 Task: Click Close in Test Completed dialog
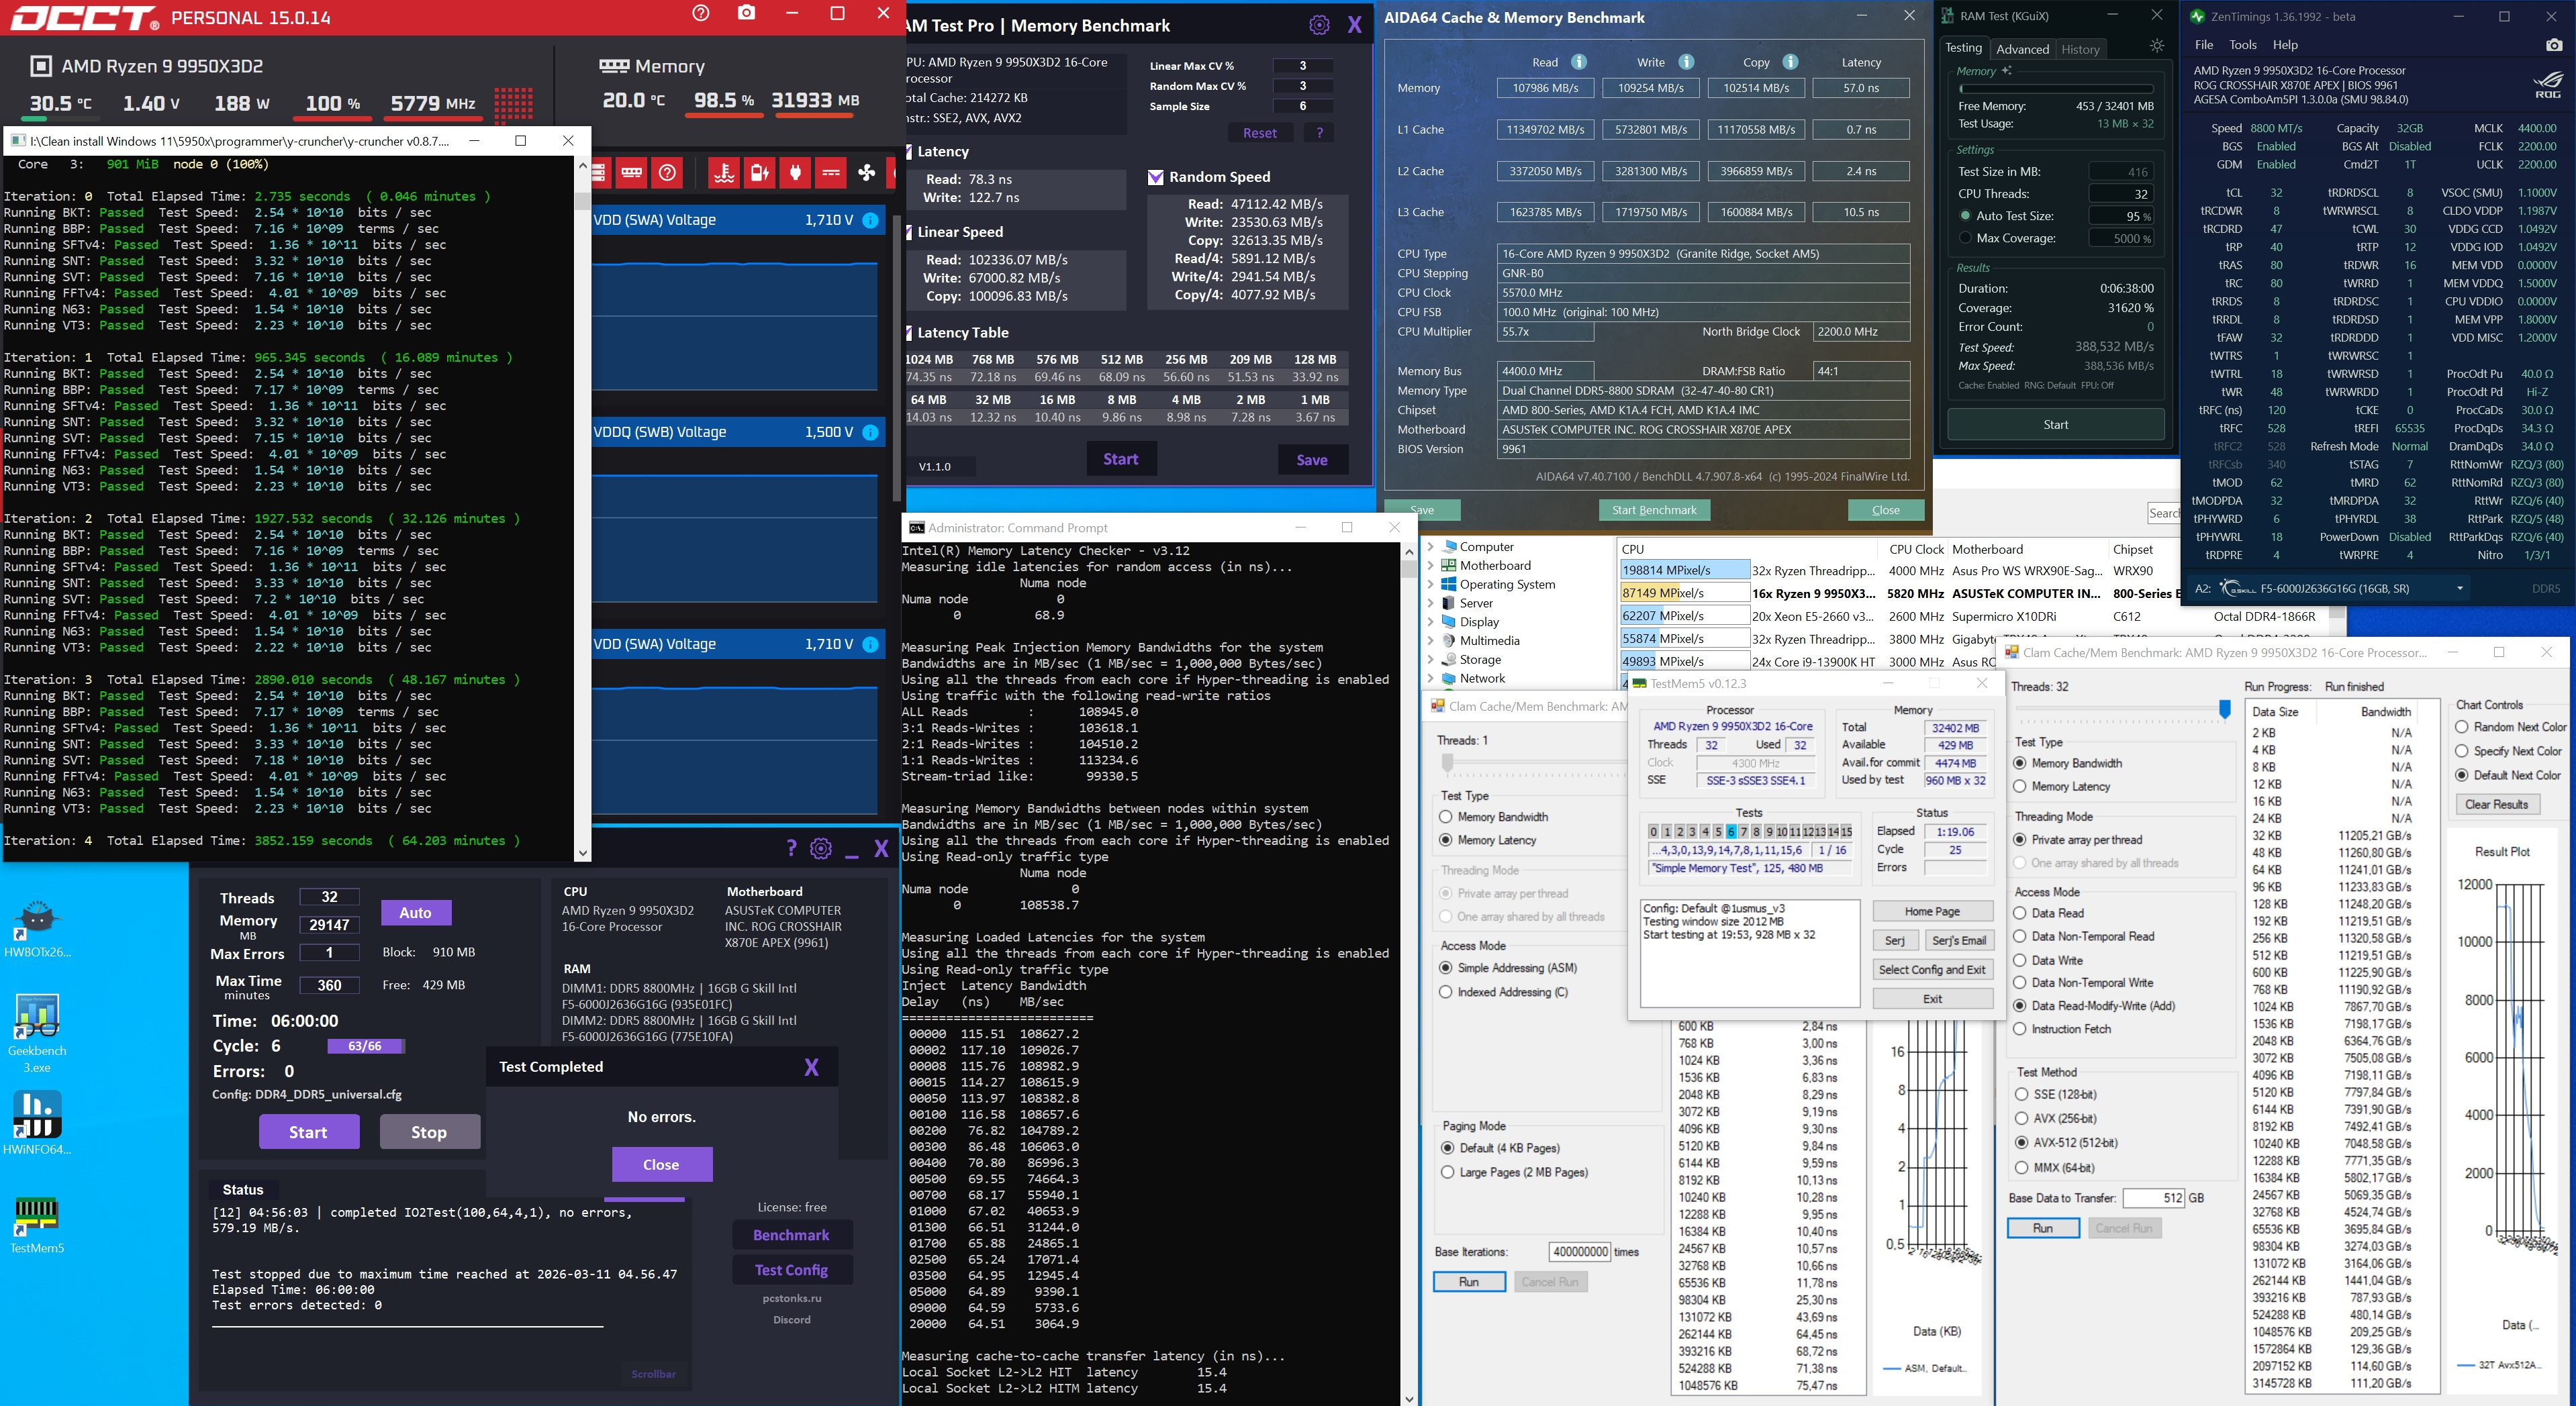point(661,1165)
